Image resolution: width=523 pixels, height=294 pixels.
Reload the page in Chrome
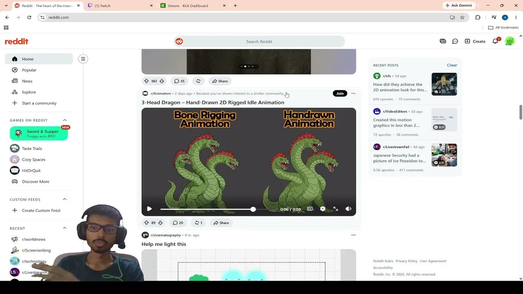coord(29,17)
